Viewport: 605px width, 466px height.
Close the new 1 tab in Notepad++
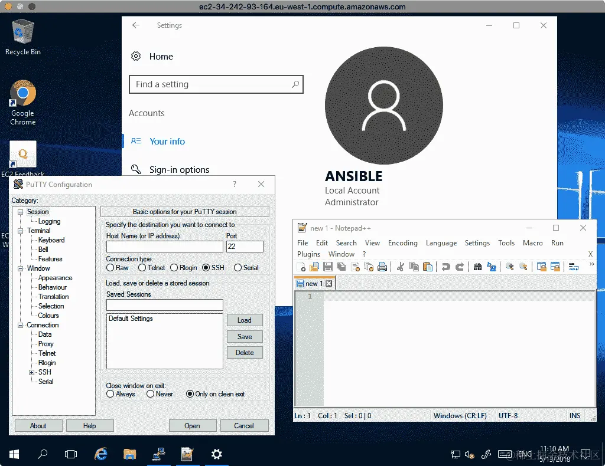328,284
